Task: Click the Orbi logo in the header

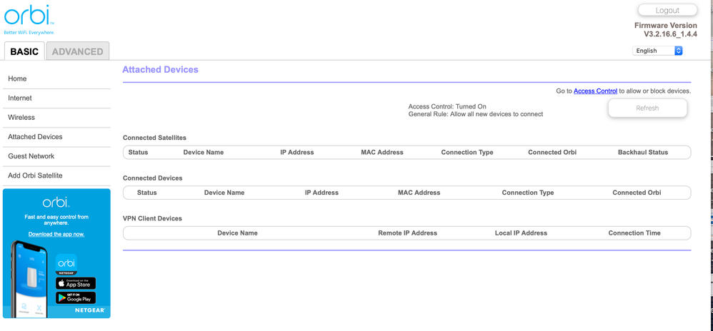Action: (29, 17)
